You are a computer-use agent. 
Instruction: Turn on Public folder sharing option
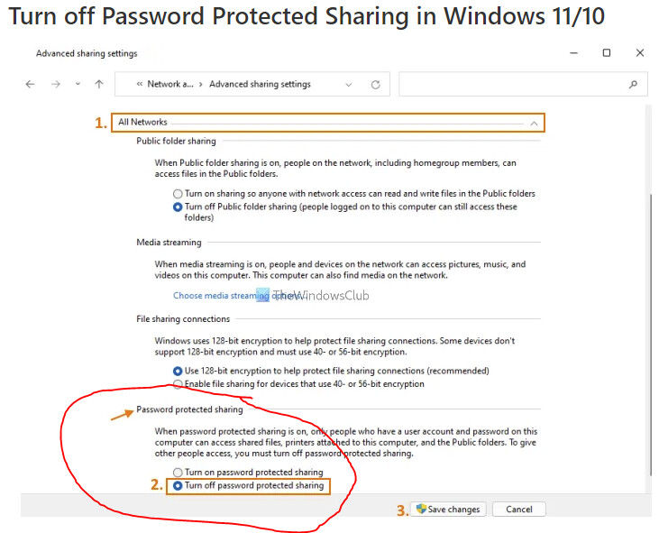pyautogui.click(x=178, y=194)
